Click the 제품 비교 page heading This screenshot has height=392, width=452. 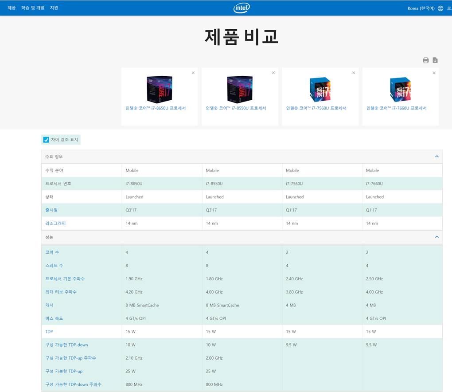pos(241,37)
